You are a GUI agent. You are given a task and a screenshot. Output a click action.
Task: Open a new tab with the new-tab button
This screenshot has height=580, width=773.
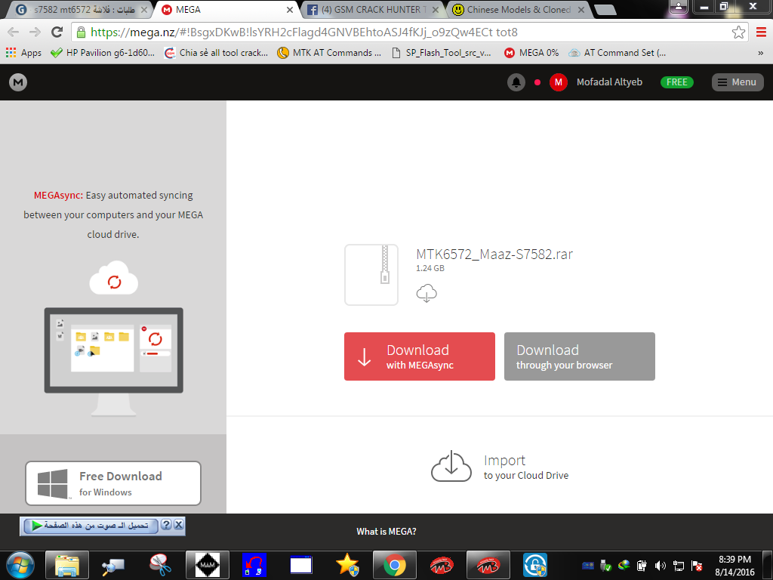[605, 10]
